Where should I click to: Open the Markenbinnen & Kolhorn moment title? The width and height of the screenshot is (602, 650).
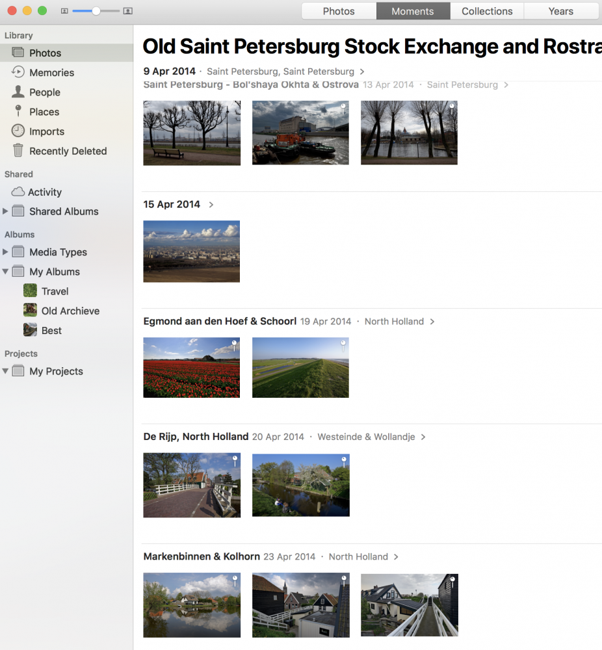click(x=202, y=556)
